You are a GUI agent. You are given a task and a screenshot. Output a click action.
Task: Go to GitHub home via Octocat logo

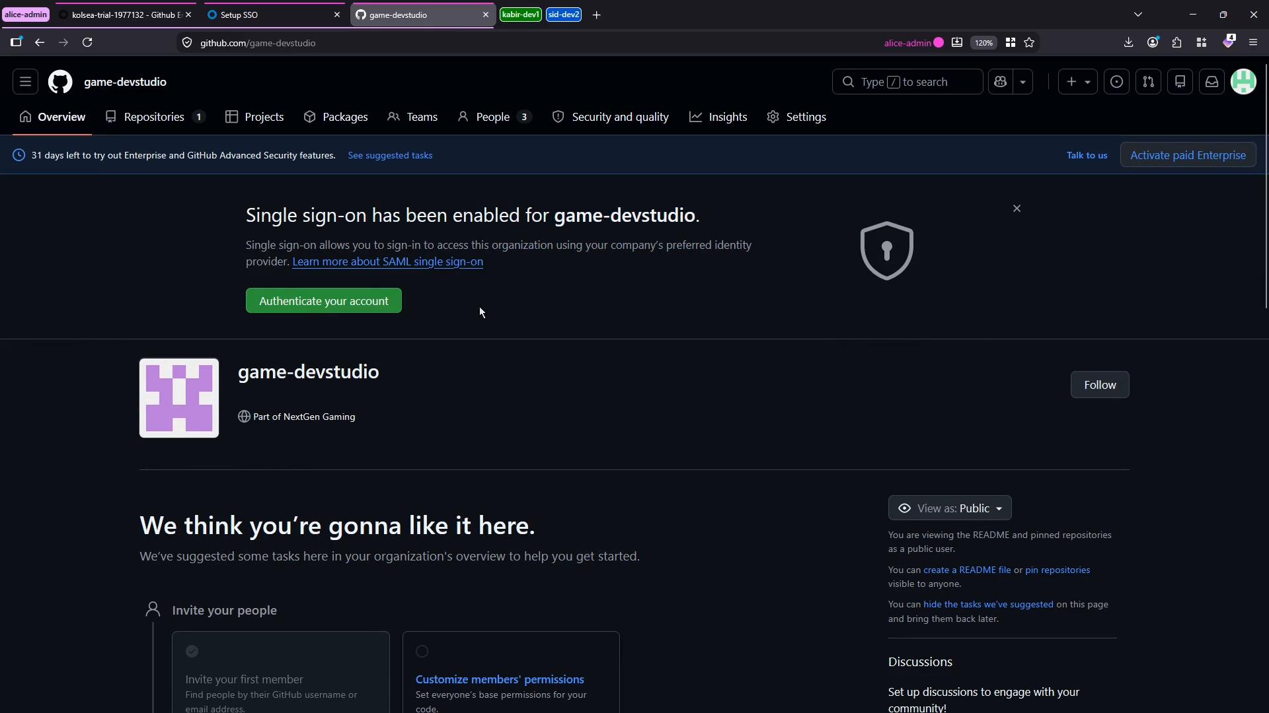(60, 82)
